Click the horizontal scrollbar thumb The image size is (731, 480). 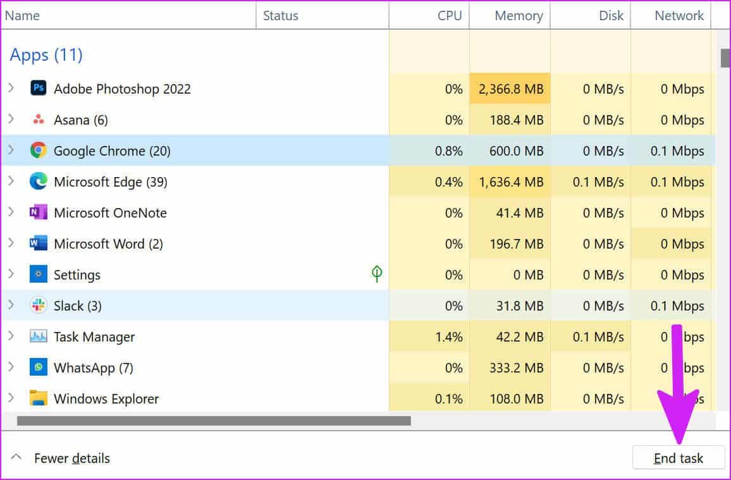click(214, 421)
